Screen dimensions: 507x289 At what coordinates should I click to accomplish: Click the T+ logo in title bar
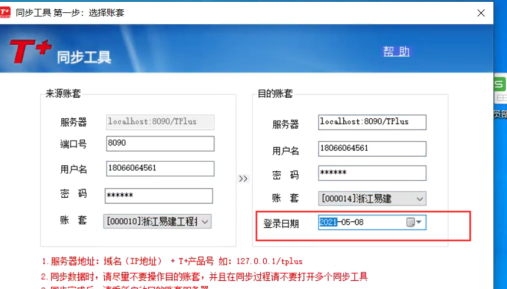click(x=5, y=12)
